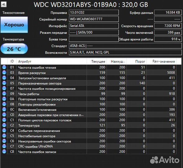The width and height of the screenshot is (183, 168).
Task: Click status orb for Повторы рекалибровки
Action: (4, 104)
